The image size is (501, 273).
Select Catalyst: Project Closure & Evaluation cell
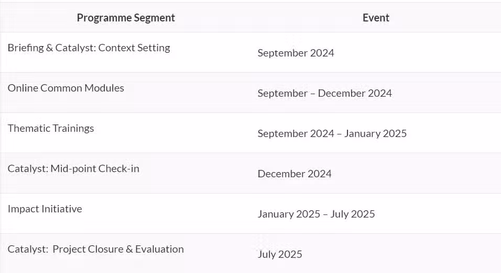point(126,253)
